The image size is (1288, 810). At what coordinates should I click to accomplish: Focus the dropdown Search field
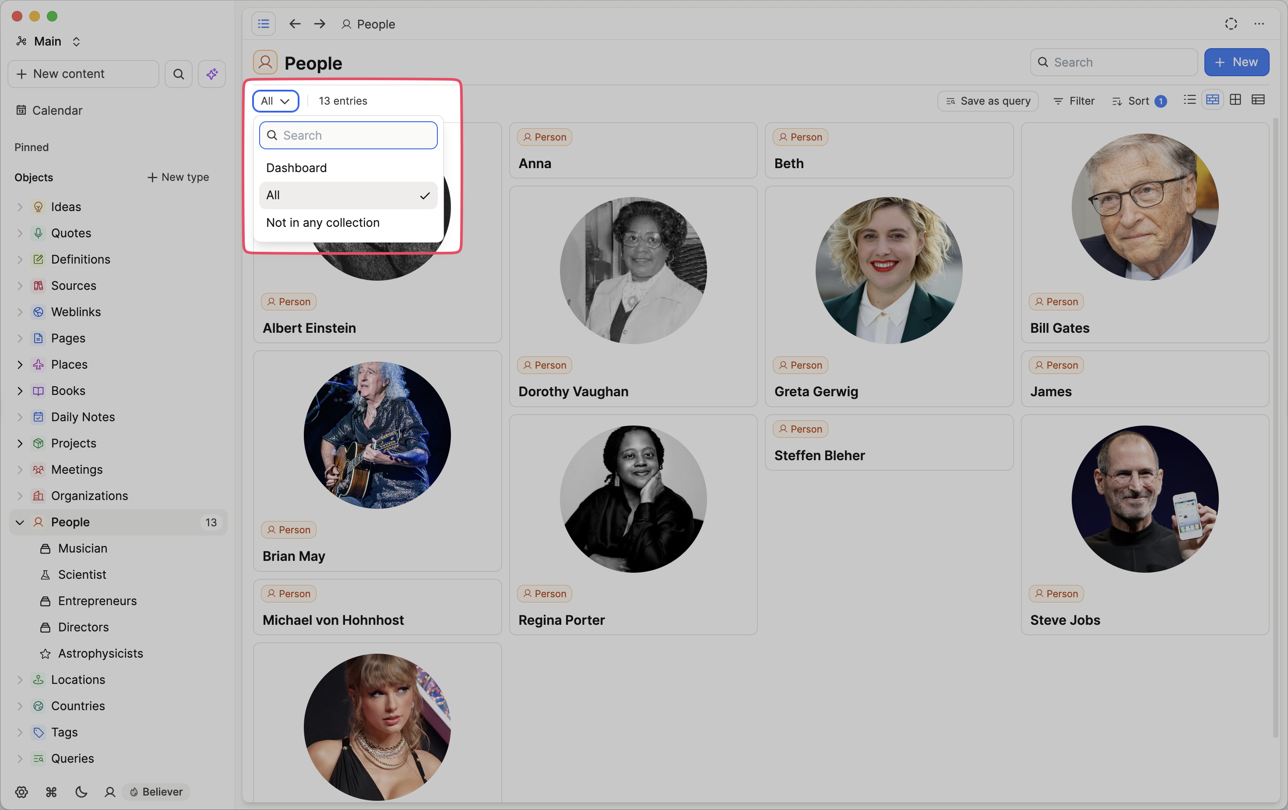click(x=348, y=135)
